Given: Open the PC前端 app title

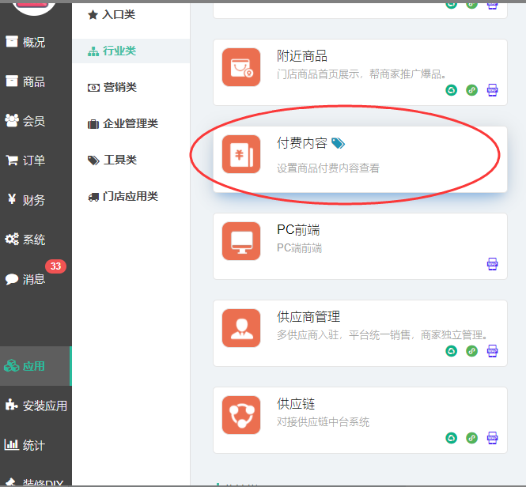Looking at the screenshot, I should tap(298, 230).
